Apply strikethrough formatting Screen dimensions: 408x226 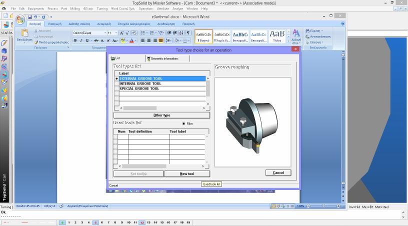tap(96, 40)
